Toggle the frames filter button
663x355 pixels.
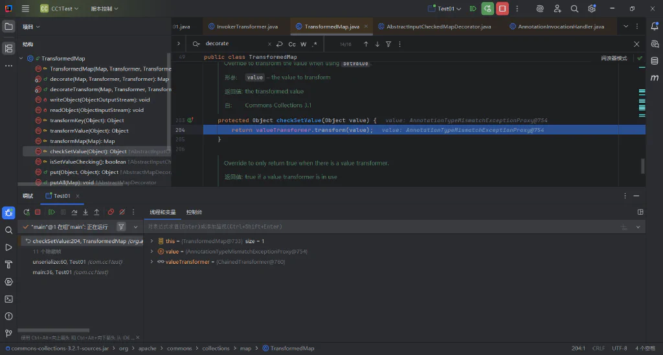coord(121,227)
